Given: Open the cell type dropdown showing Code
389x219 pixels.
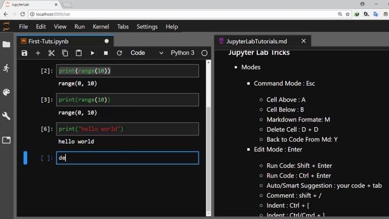Looking at the screenshot, I should 147,53.
